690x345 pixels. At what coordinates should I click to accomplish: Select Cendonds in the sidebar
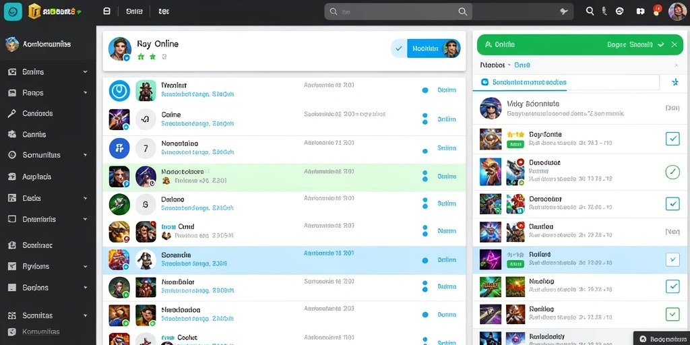(38, 113)
